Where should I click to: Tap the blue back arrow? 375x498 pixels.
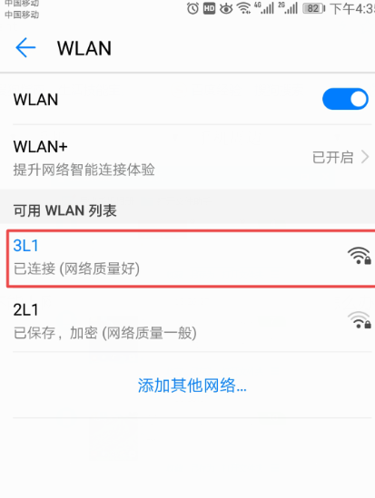point(25,48)
